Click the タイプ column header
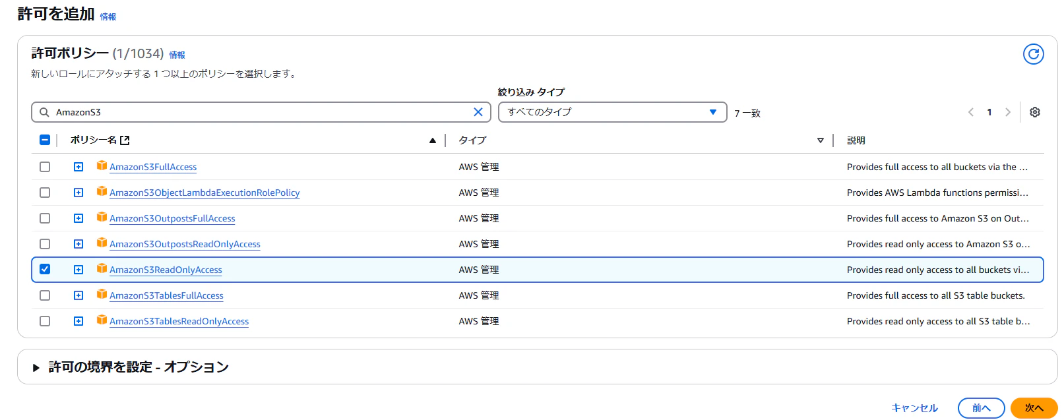 point(472,140)
